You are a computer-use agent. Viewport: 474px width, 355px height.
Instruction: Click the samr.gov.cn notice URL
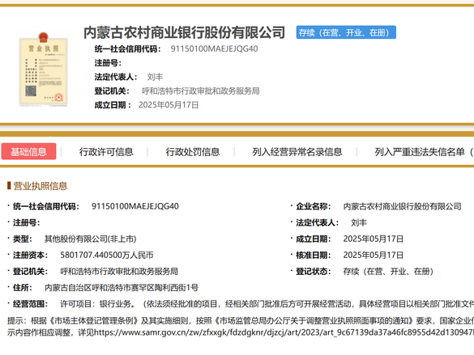(x=284, y=332)
